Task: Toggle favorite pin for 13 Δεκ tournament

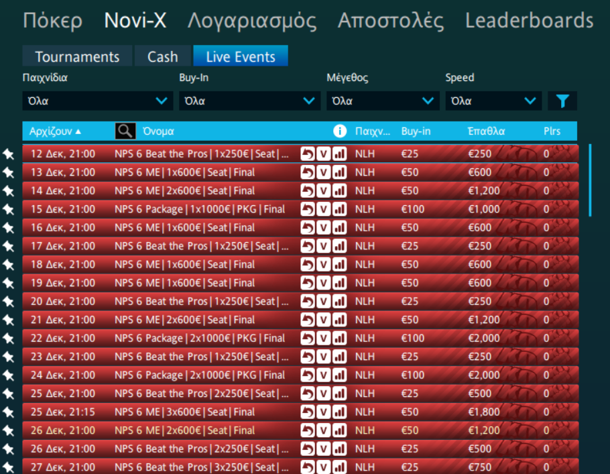Action: [9, 172]
